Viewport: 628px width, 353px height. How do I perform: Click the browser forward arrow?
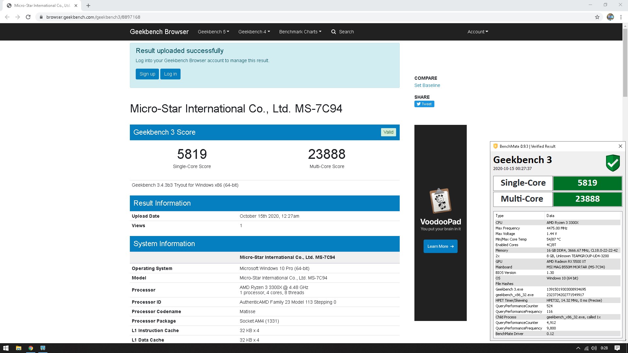tap(18, 17)
